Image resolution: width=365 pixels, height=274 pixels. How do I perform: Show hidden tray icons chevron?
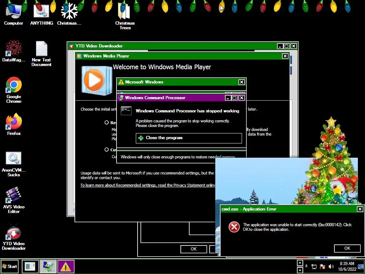(x=306, y=266)
